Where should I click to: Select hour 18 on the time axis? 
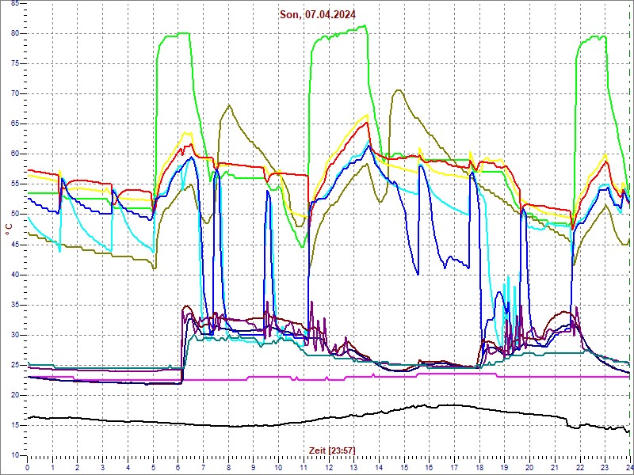(479, 468)
